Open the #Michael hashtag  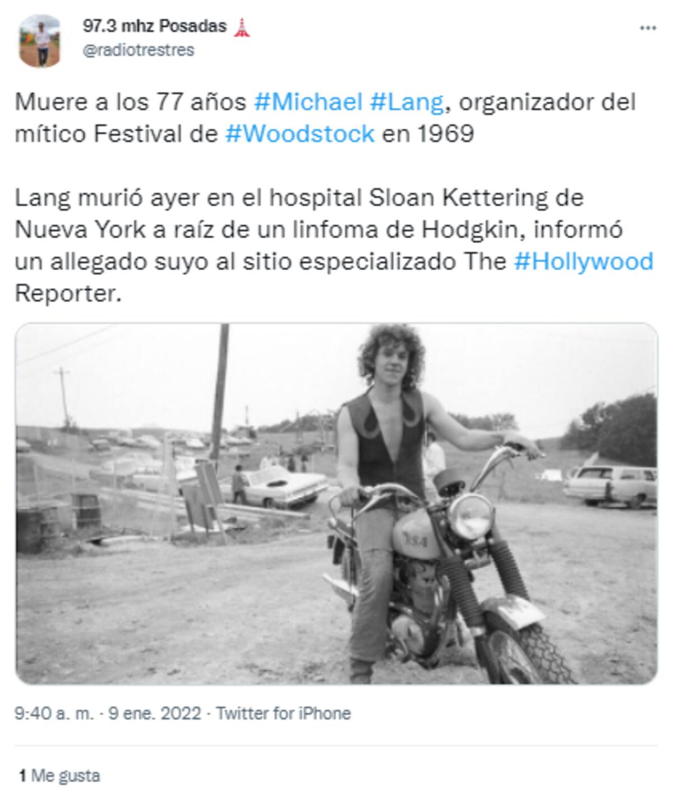(308, 102)
